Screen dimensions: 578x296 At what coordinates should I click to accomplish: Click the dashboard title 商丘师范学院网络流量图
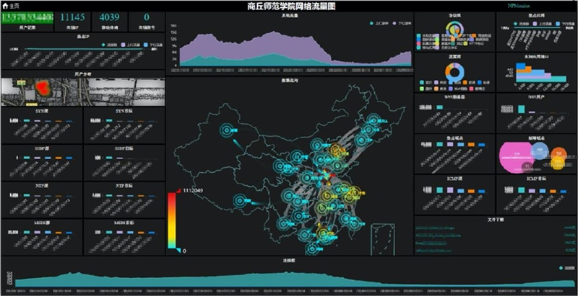click(291, 6)
